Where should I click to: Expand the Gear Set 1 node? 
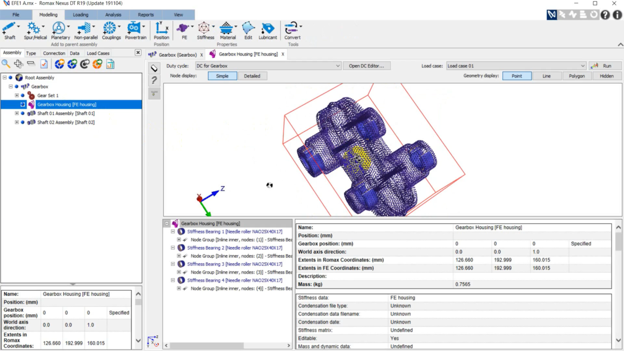click(x=17, y=96)
